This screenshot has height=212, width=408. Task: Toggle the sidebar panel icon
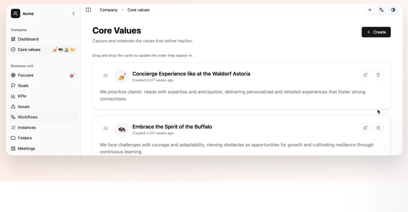pyautogui.click(x=88, y=10)
